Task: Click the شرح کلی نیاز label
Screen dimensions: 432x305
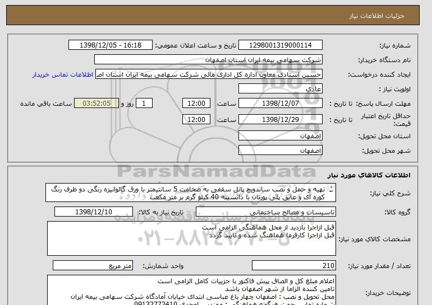Action: point(390,193)
